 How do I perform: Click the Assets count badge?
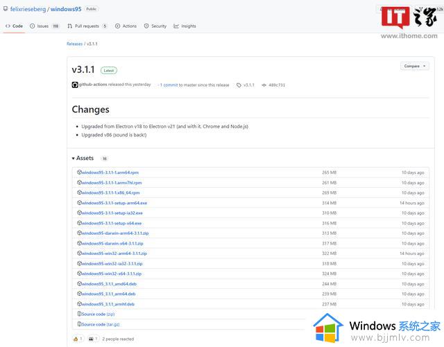coord(105,159)
